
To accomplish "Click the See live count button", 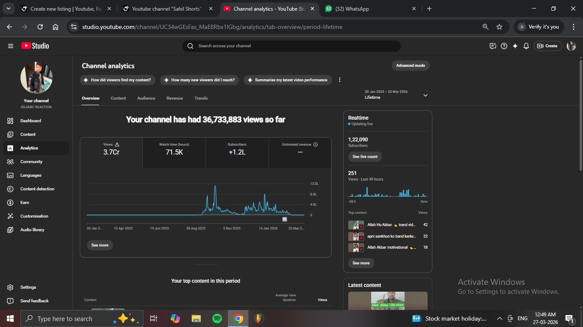I will 365,157.
